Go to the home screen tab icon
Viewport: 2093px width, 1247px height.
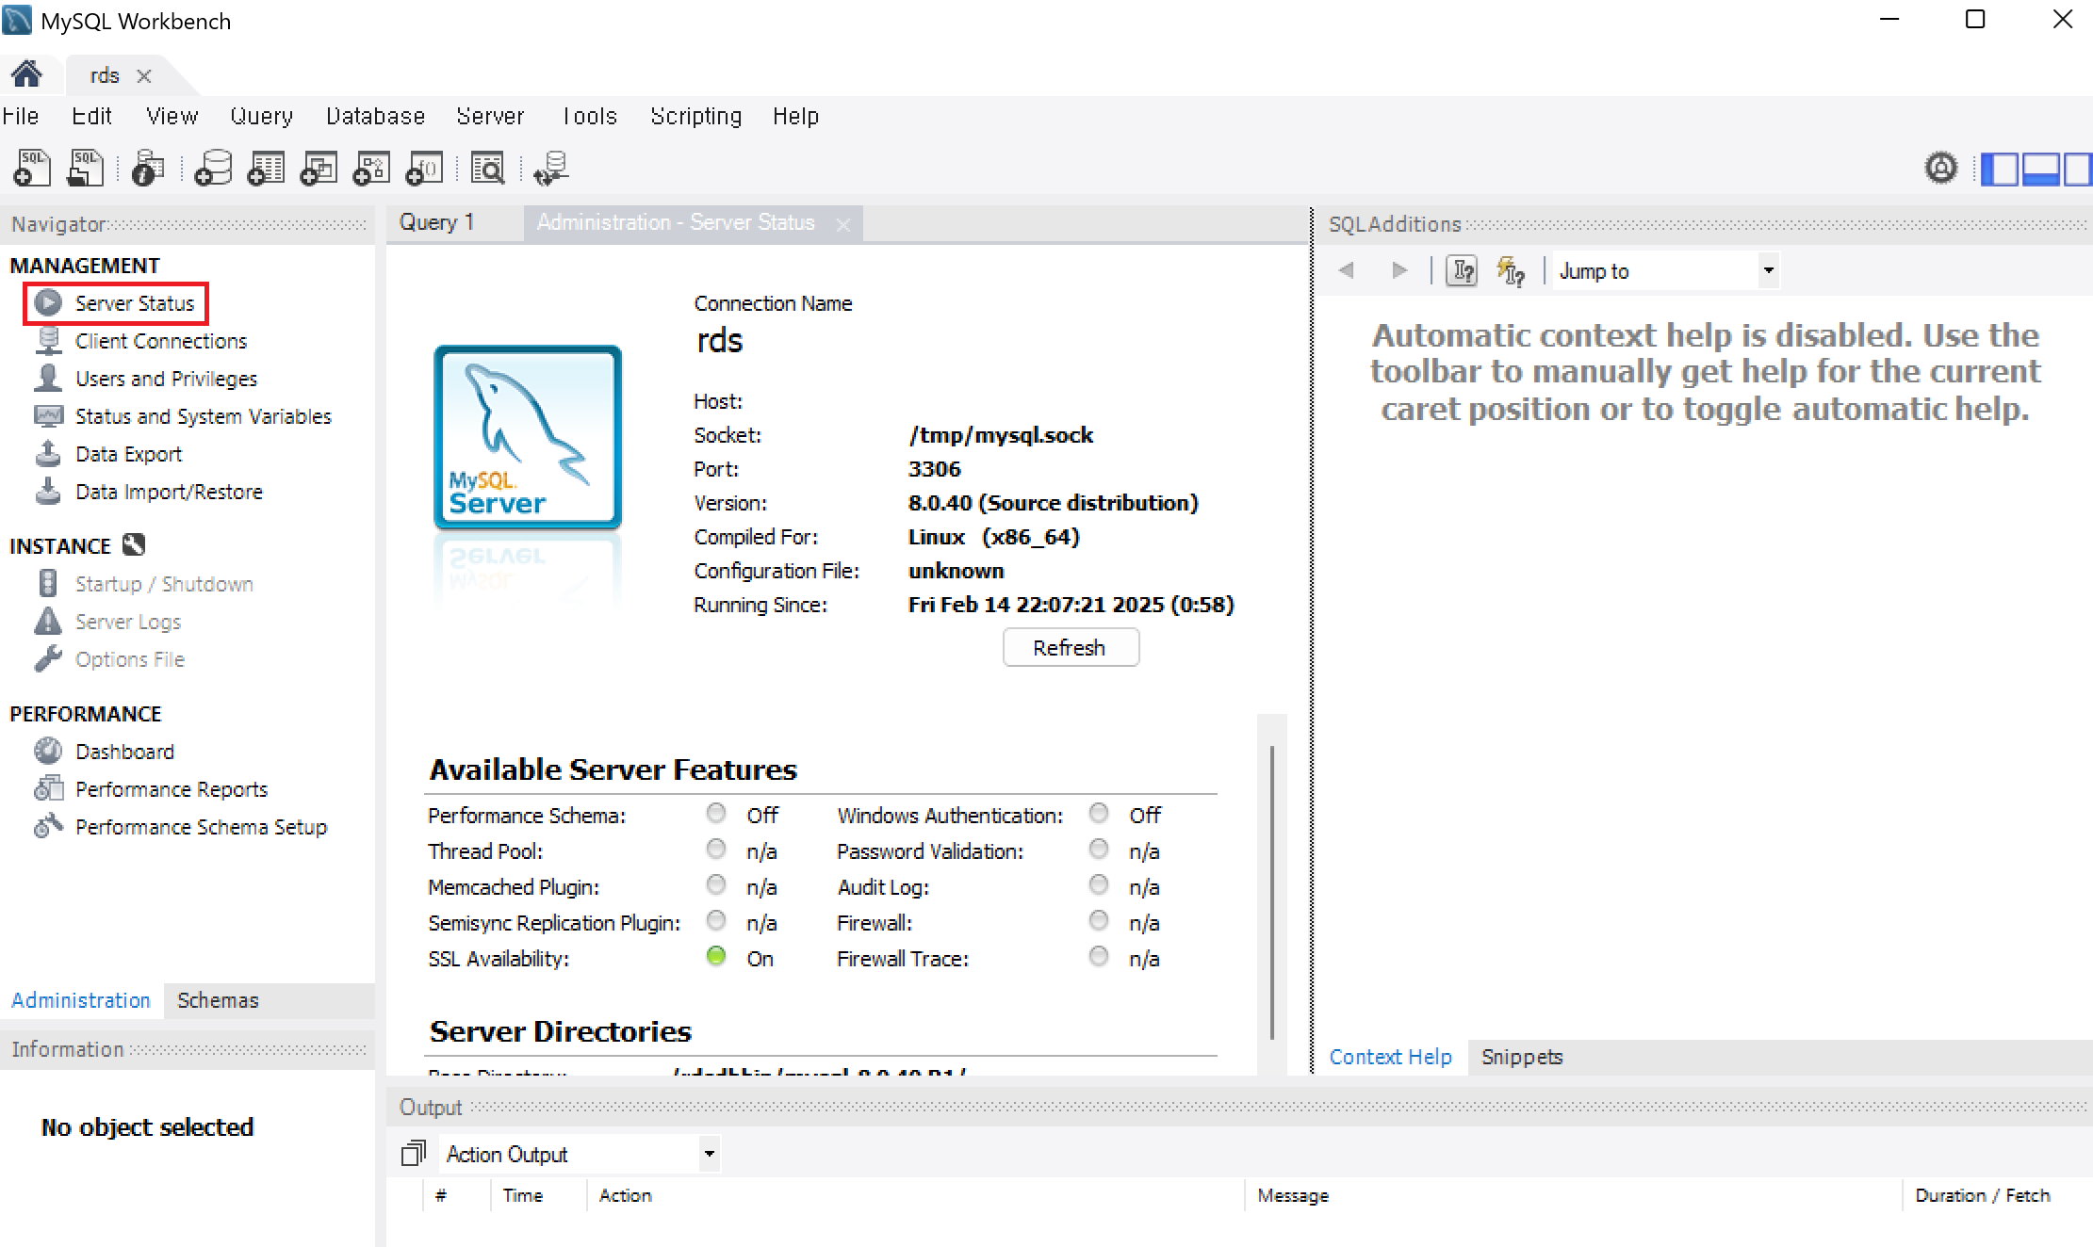click(x=26, y=74)
